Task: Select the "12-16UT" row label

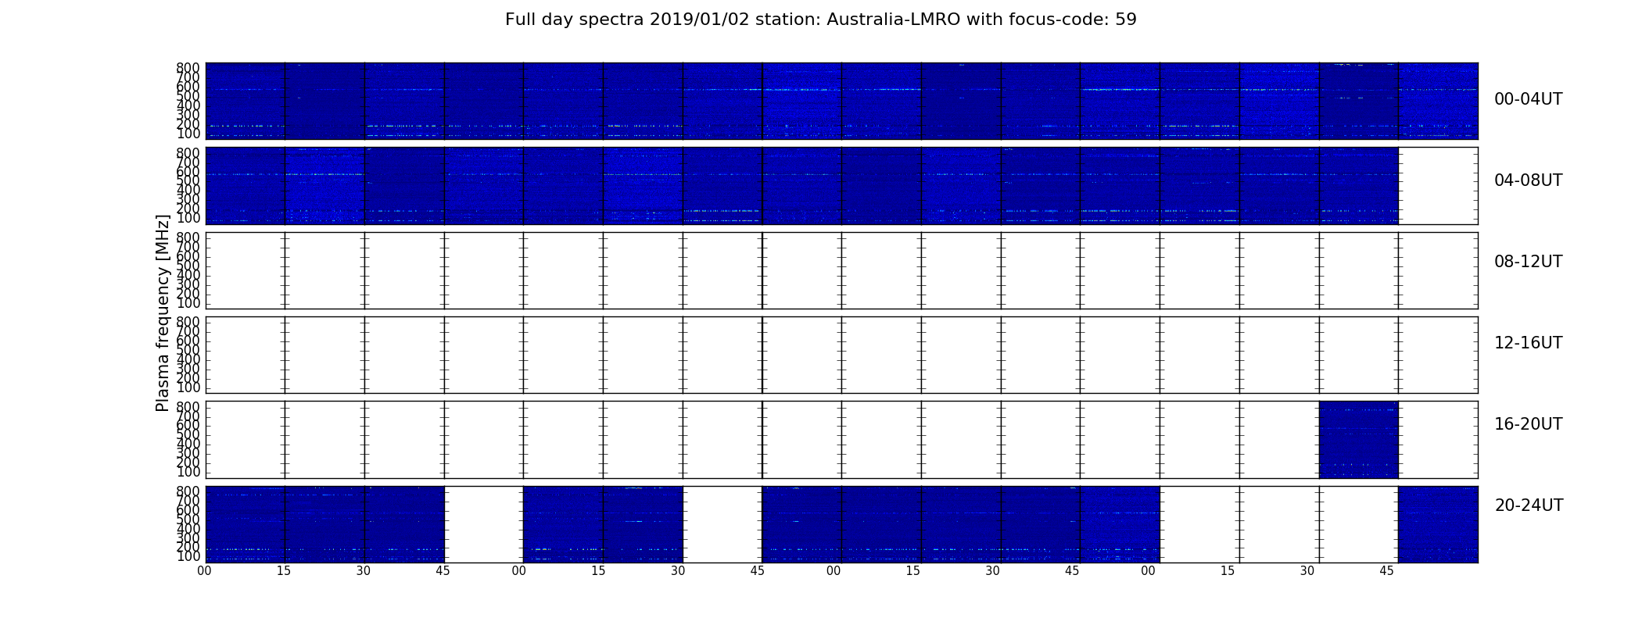Action: 1528,343
